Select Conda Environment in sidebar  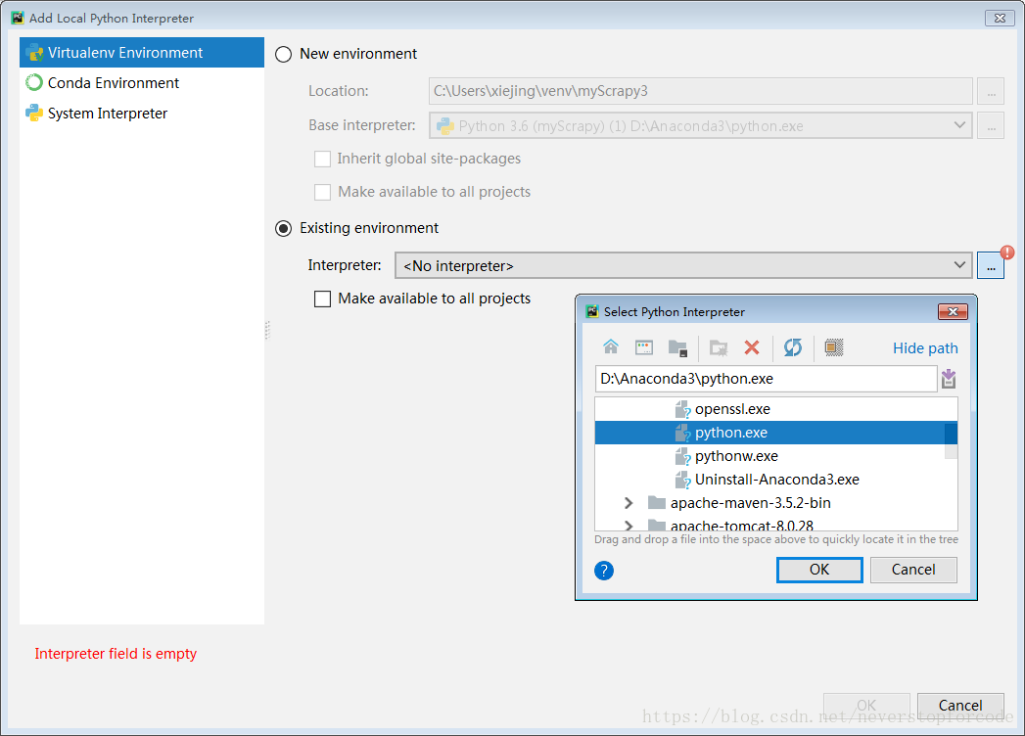click(142, 83)
